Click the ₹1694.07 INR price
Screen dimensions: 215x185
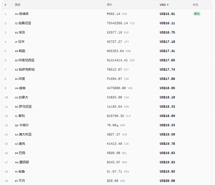coord(118,79)
